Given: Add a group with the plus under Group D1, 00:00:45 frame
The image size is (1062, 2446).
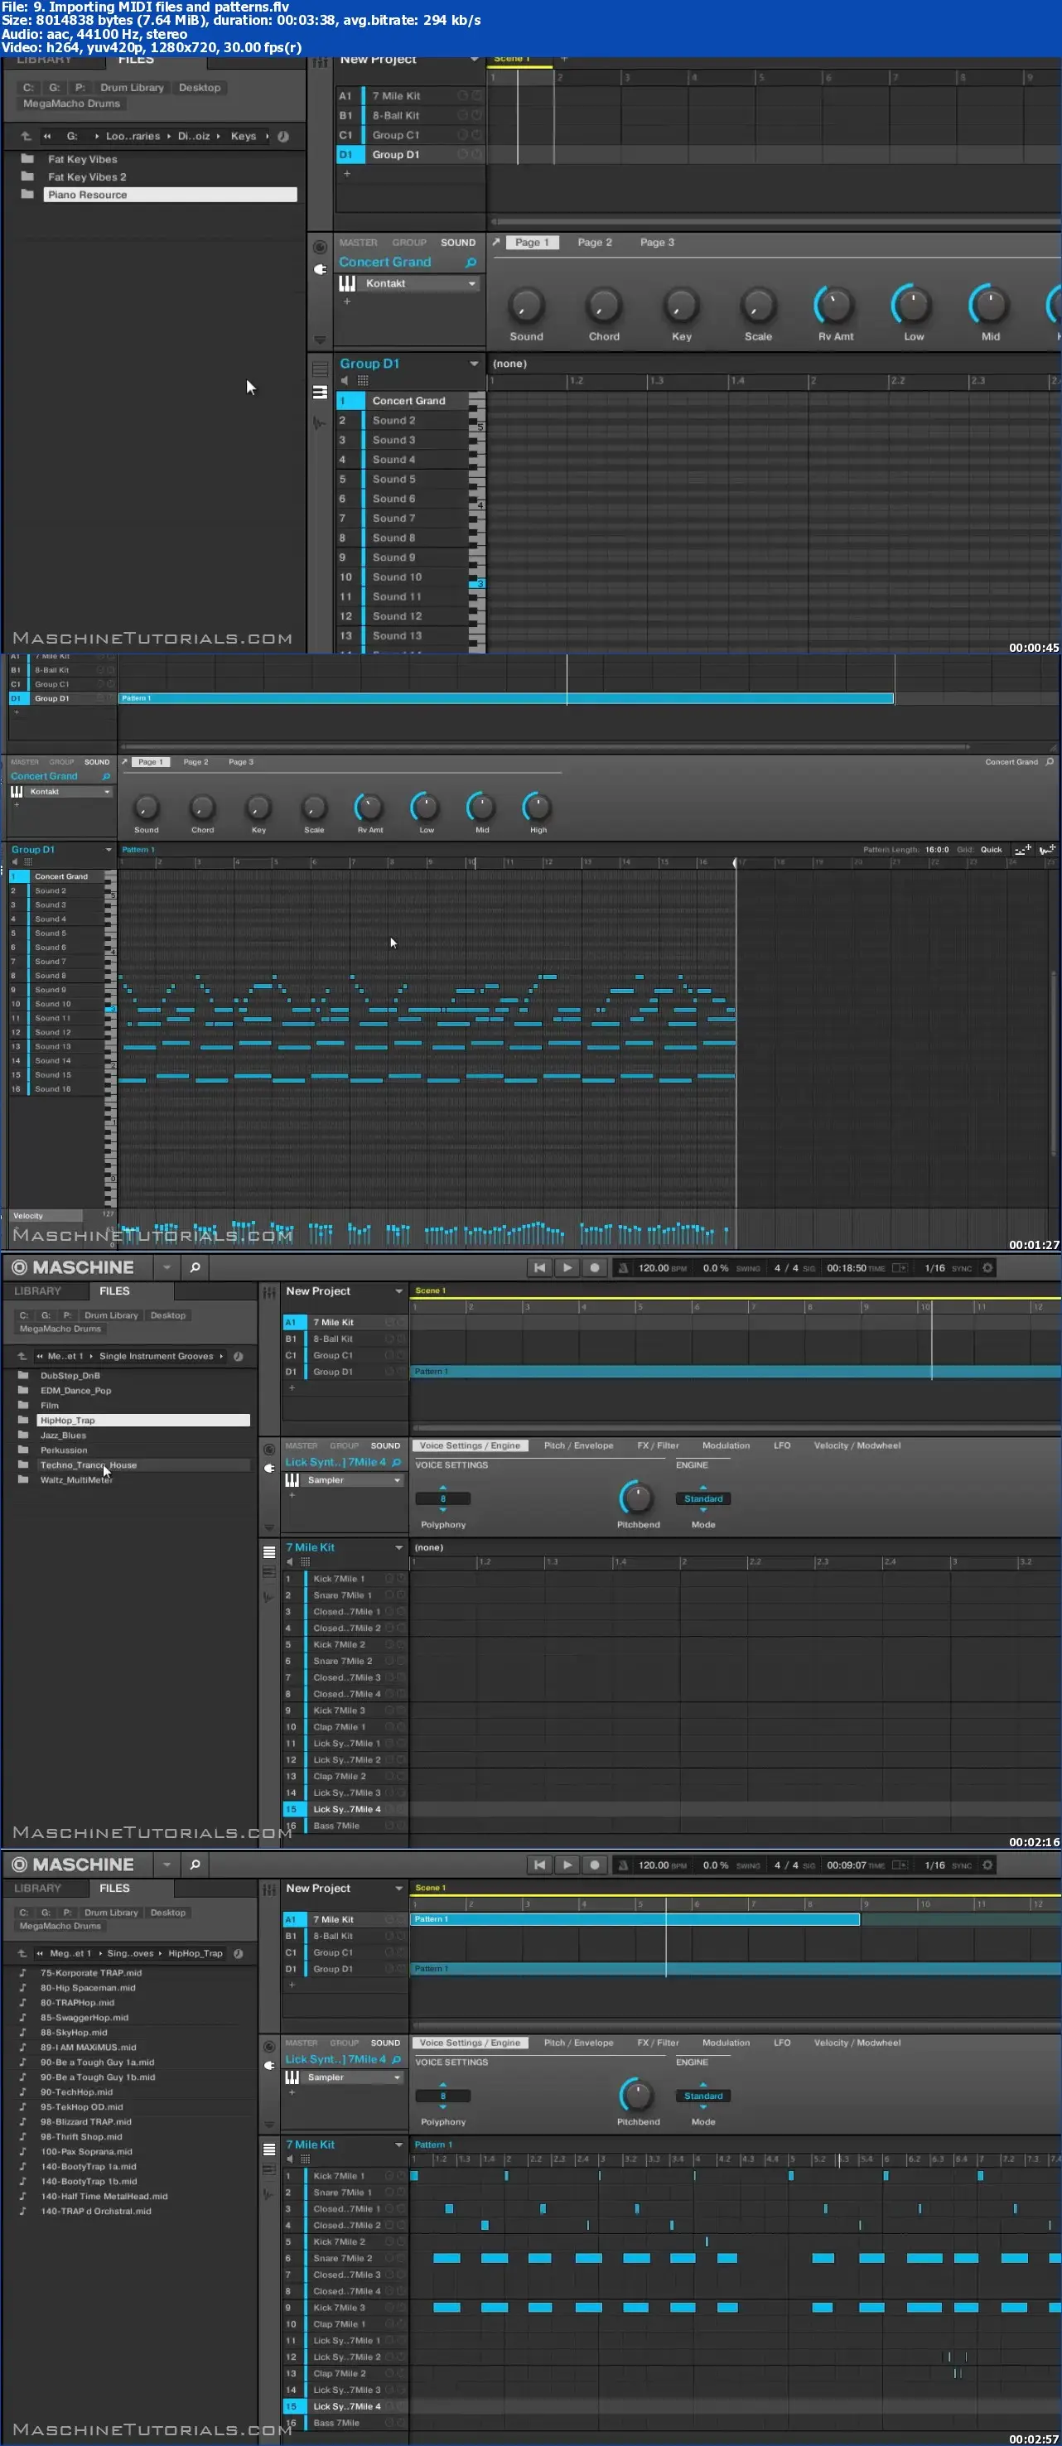Looking at the screenshot, I should coord(347,174).
